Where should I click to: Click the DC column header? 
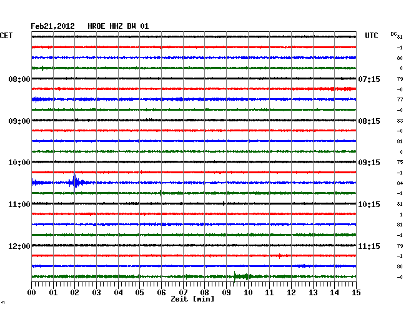[x=394, y=34]
